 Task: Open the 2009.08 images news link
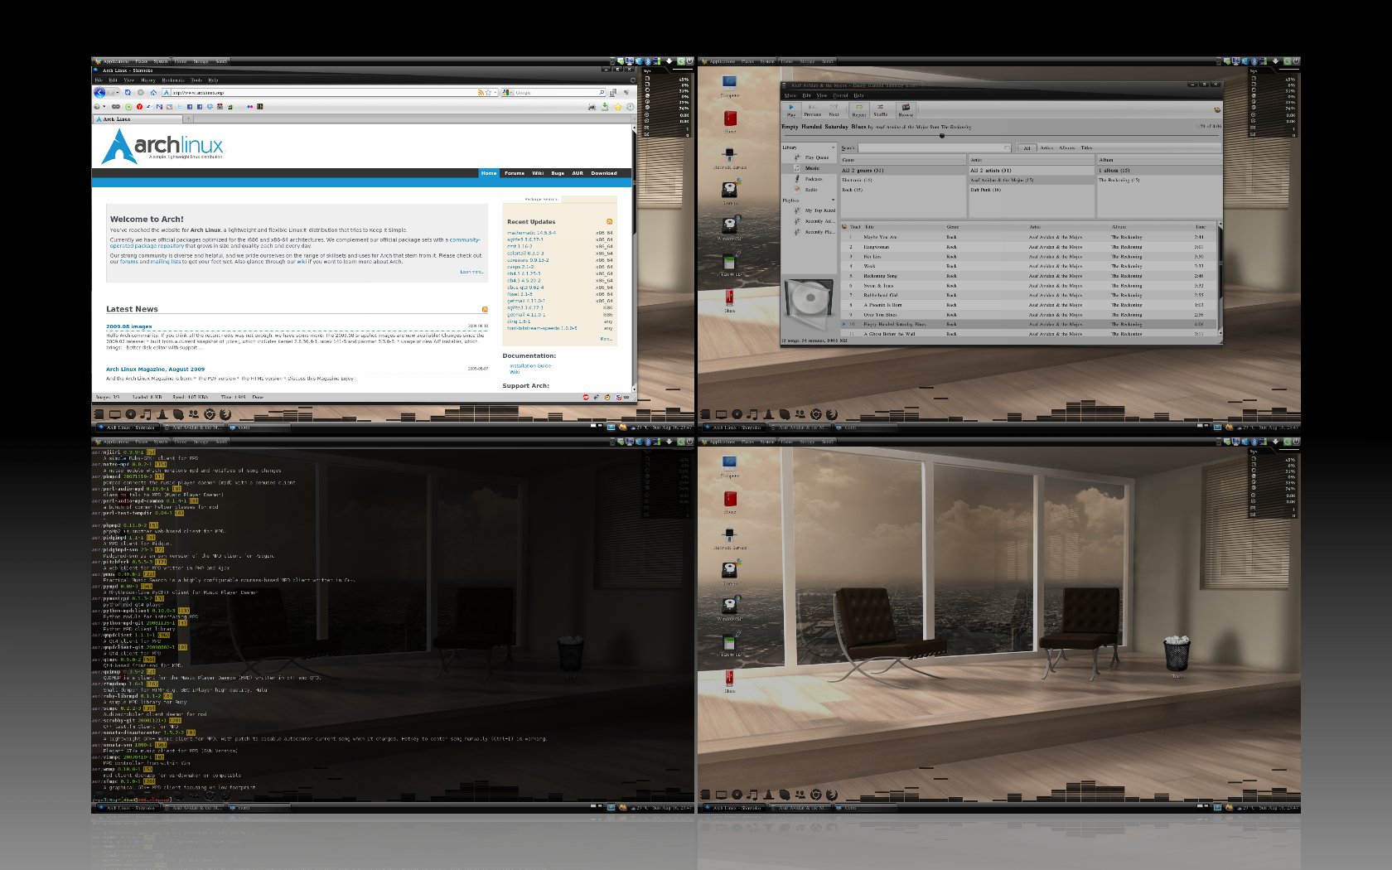(x=128, y=326)
